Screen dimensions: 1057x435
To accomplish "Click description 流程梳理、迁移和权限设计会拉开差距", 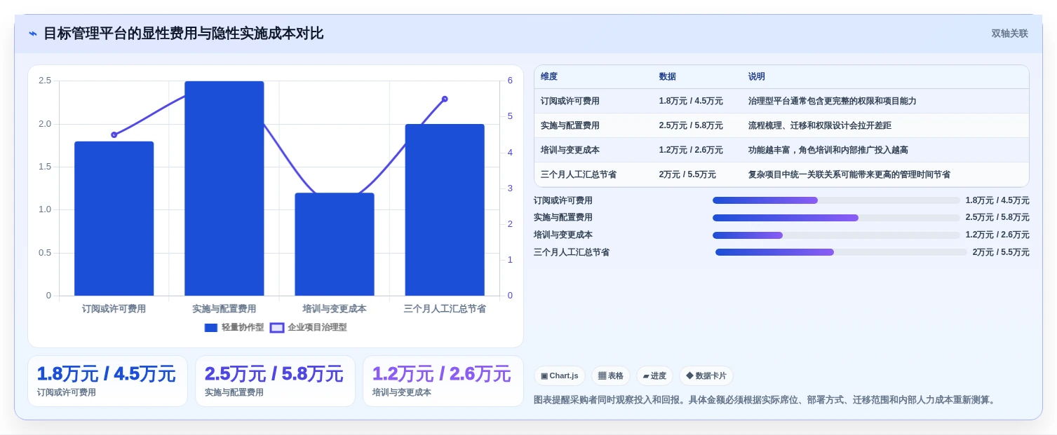I will coord(820,126).
